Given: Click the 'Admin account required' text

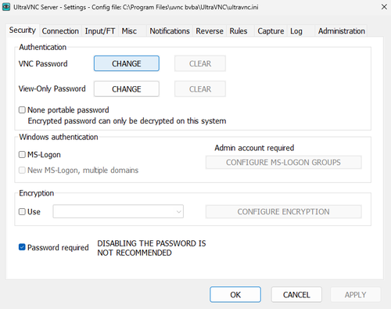Looking at the screenshot, I should [x=254, y=148].
